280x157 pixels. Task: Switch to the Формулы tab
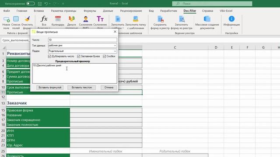pyautogui.click(x=90, y=11)
